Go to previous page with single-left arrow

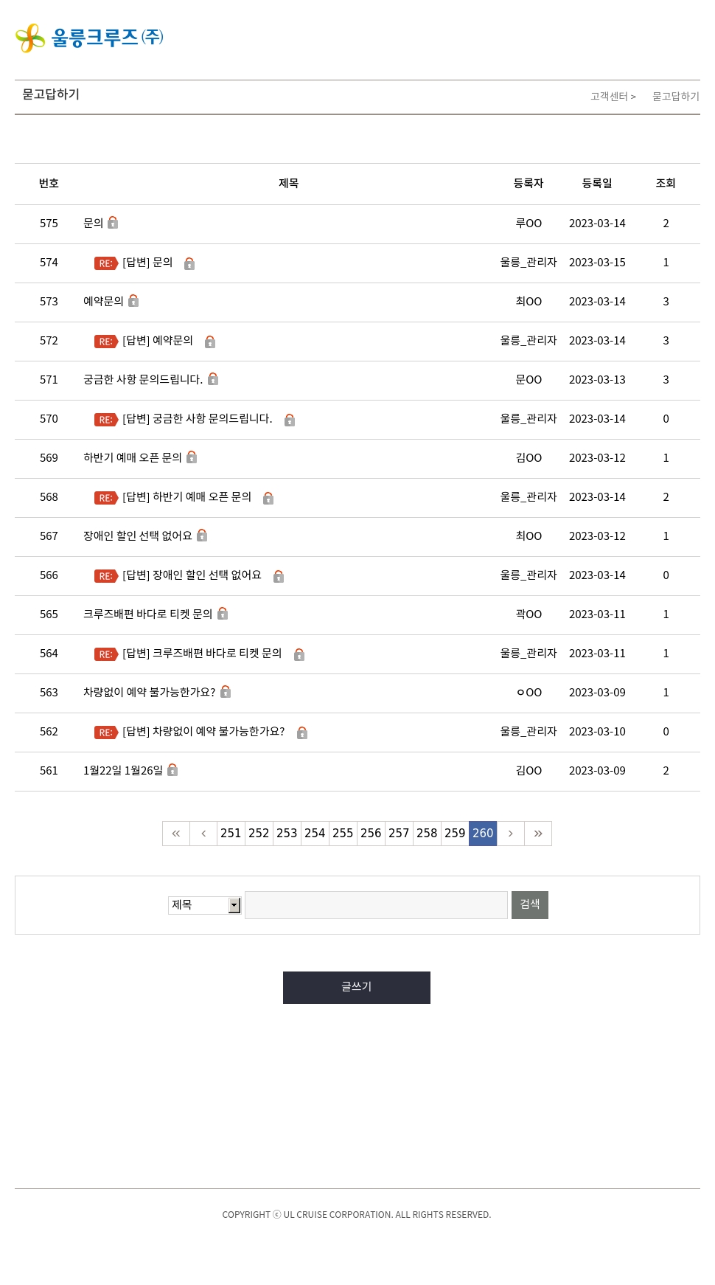[x=203, y=834]
